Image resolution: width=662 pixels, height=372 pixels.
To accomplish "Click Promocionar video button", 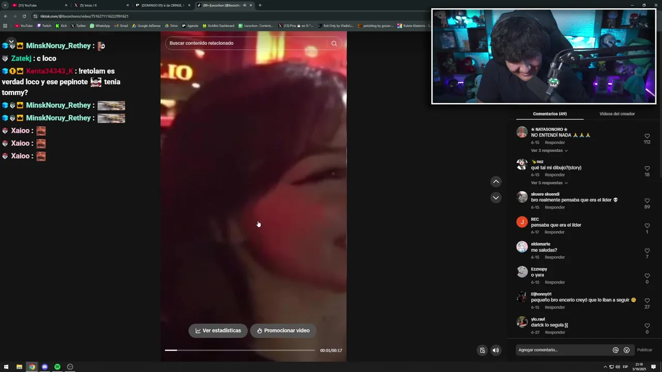I will tap(283, 331).
